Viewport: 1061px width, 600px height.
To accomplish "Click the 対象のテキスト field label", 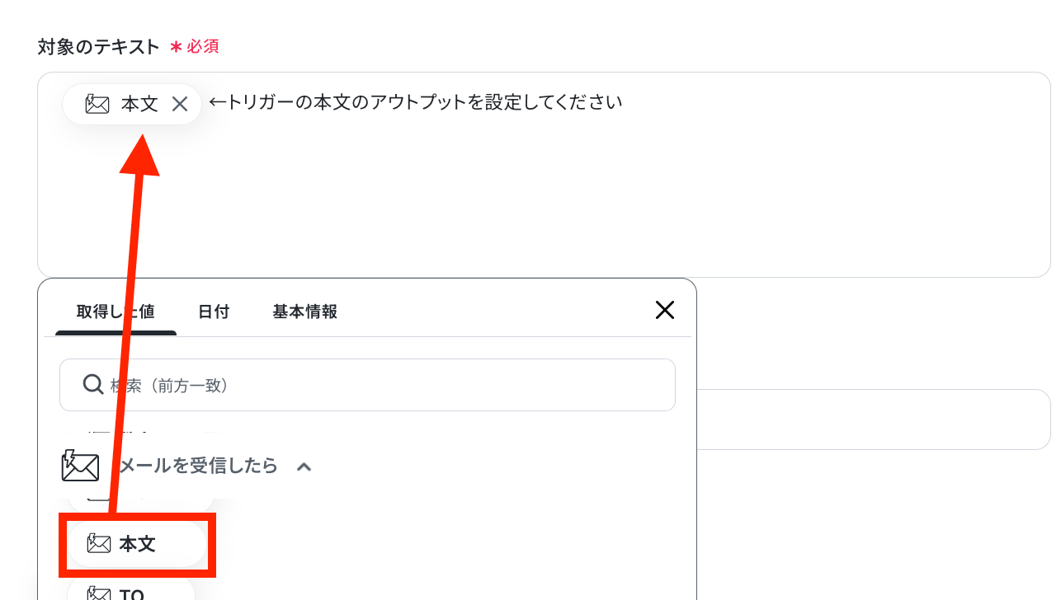I will tap(99, 47).
